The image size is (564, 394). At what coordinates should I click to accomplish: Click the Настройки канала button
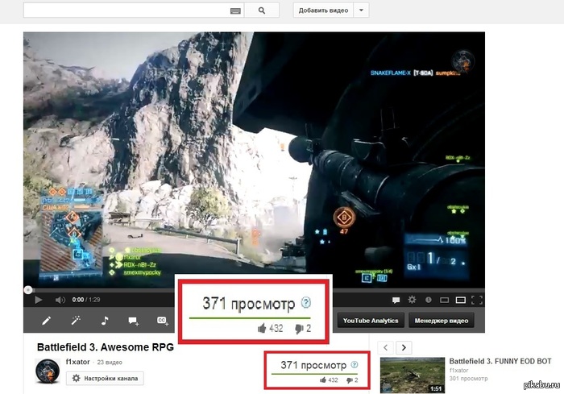tap(105, 379)
